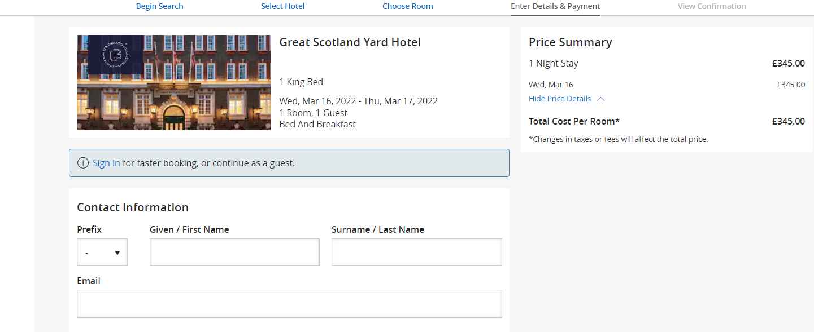This screenshot has width=814, height=332.
Task: Return to the Select Hotel step
Action: (282, 7)
